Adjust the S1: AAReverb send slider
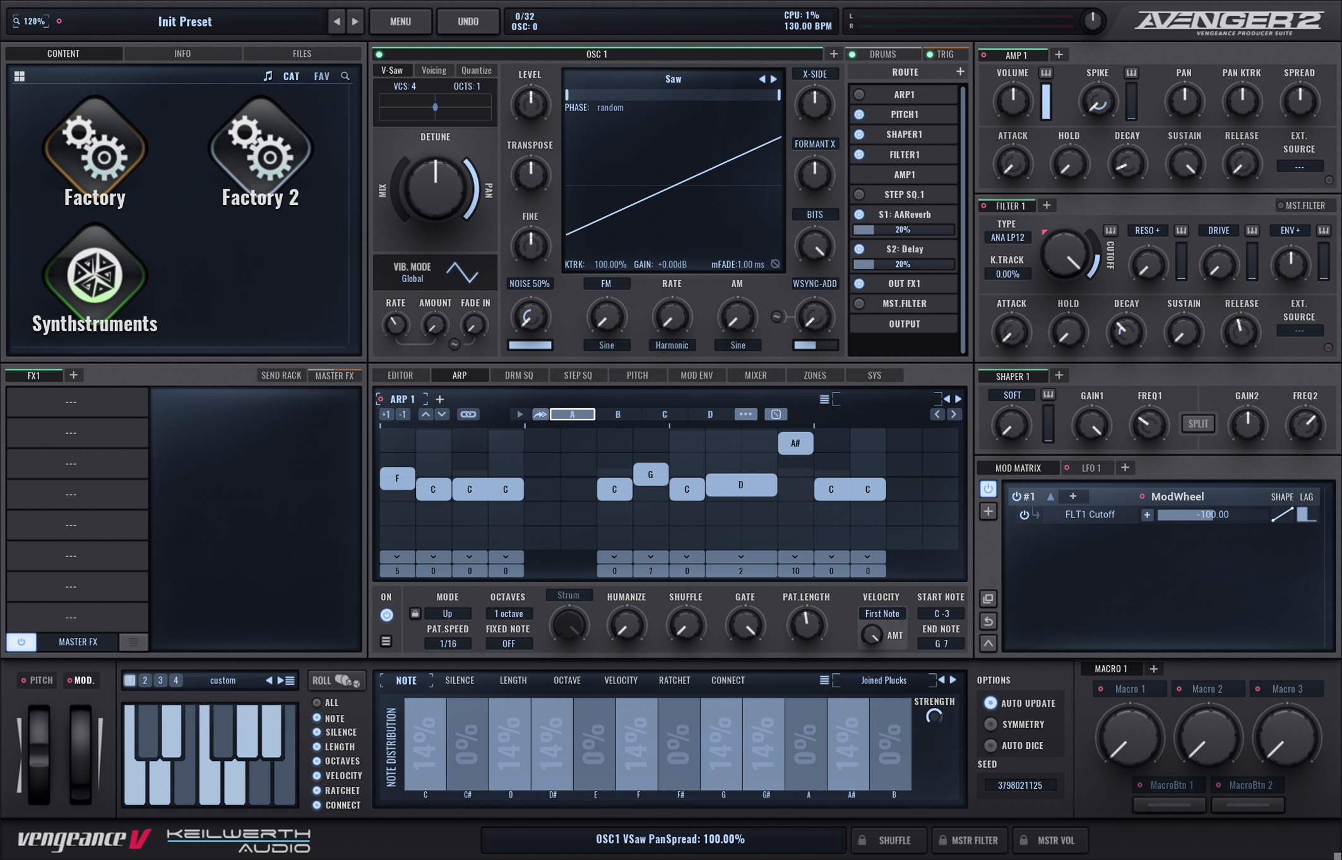This screenshot has width=1342, height=860. pos(903,230)
